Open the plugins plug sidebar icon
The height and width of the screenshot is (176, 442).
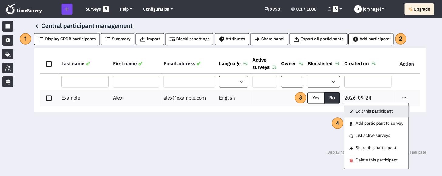[8, 82]
